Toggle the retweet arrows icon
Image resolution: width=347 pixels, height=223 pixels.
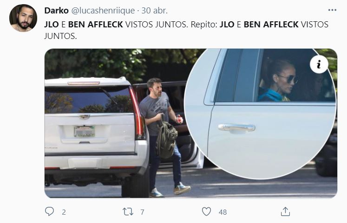pos(128,212)
